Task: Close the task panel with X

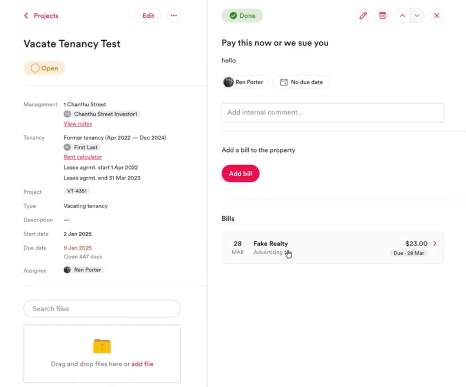Action: point(437,16)
